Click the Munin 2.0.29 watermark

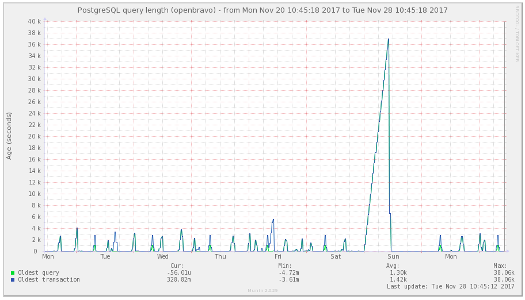click(x=262, y=291)
